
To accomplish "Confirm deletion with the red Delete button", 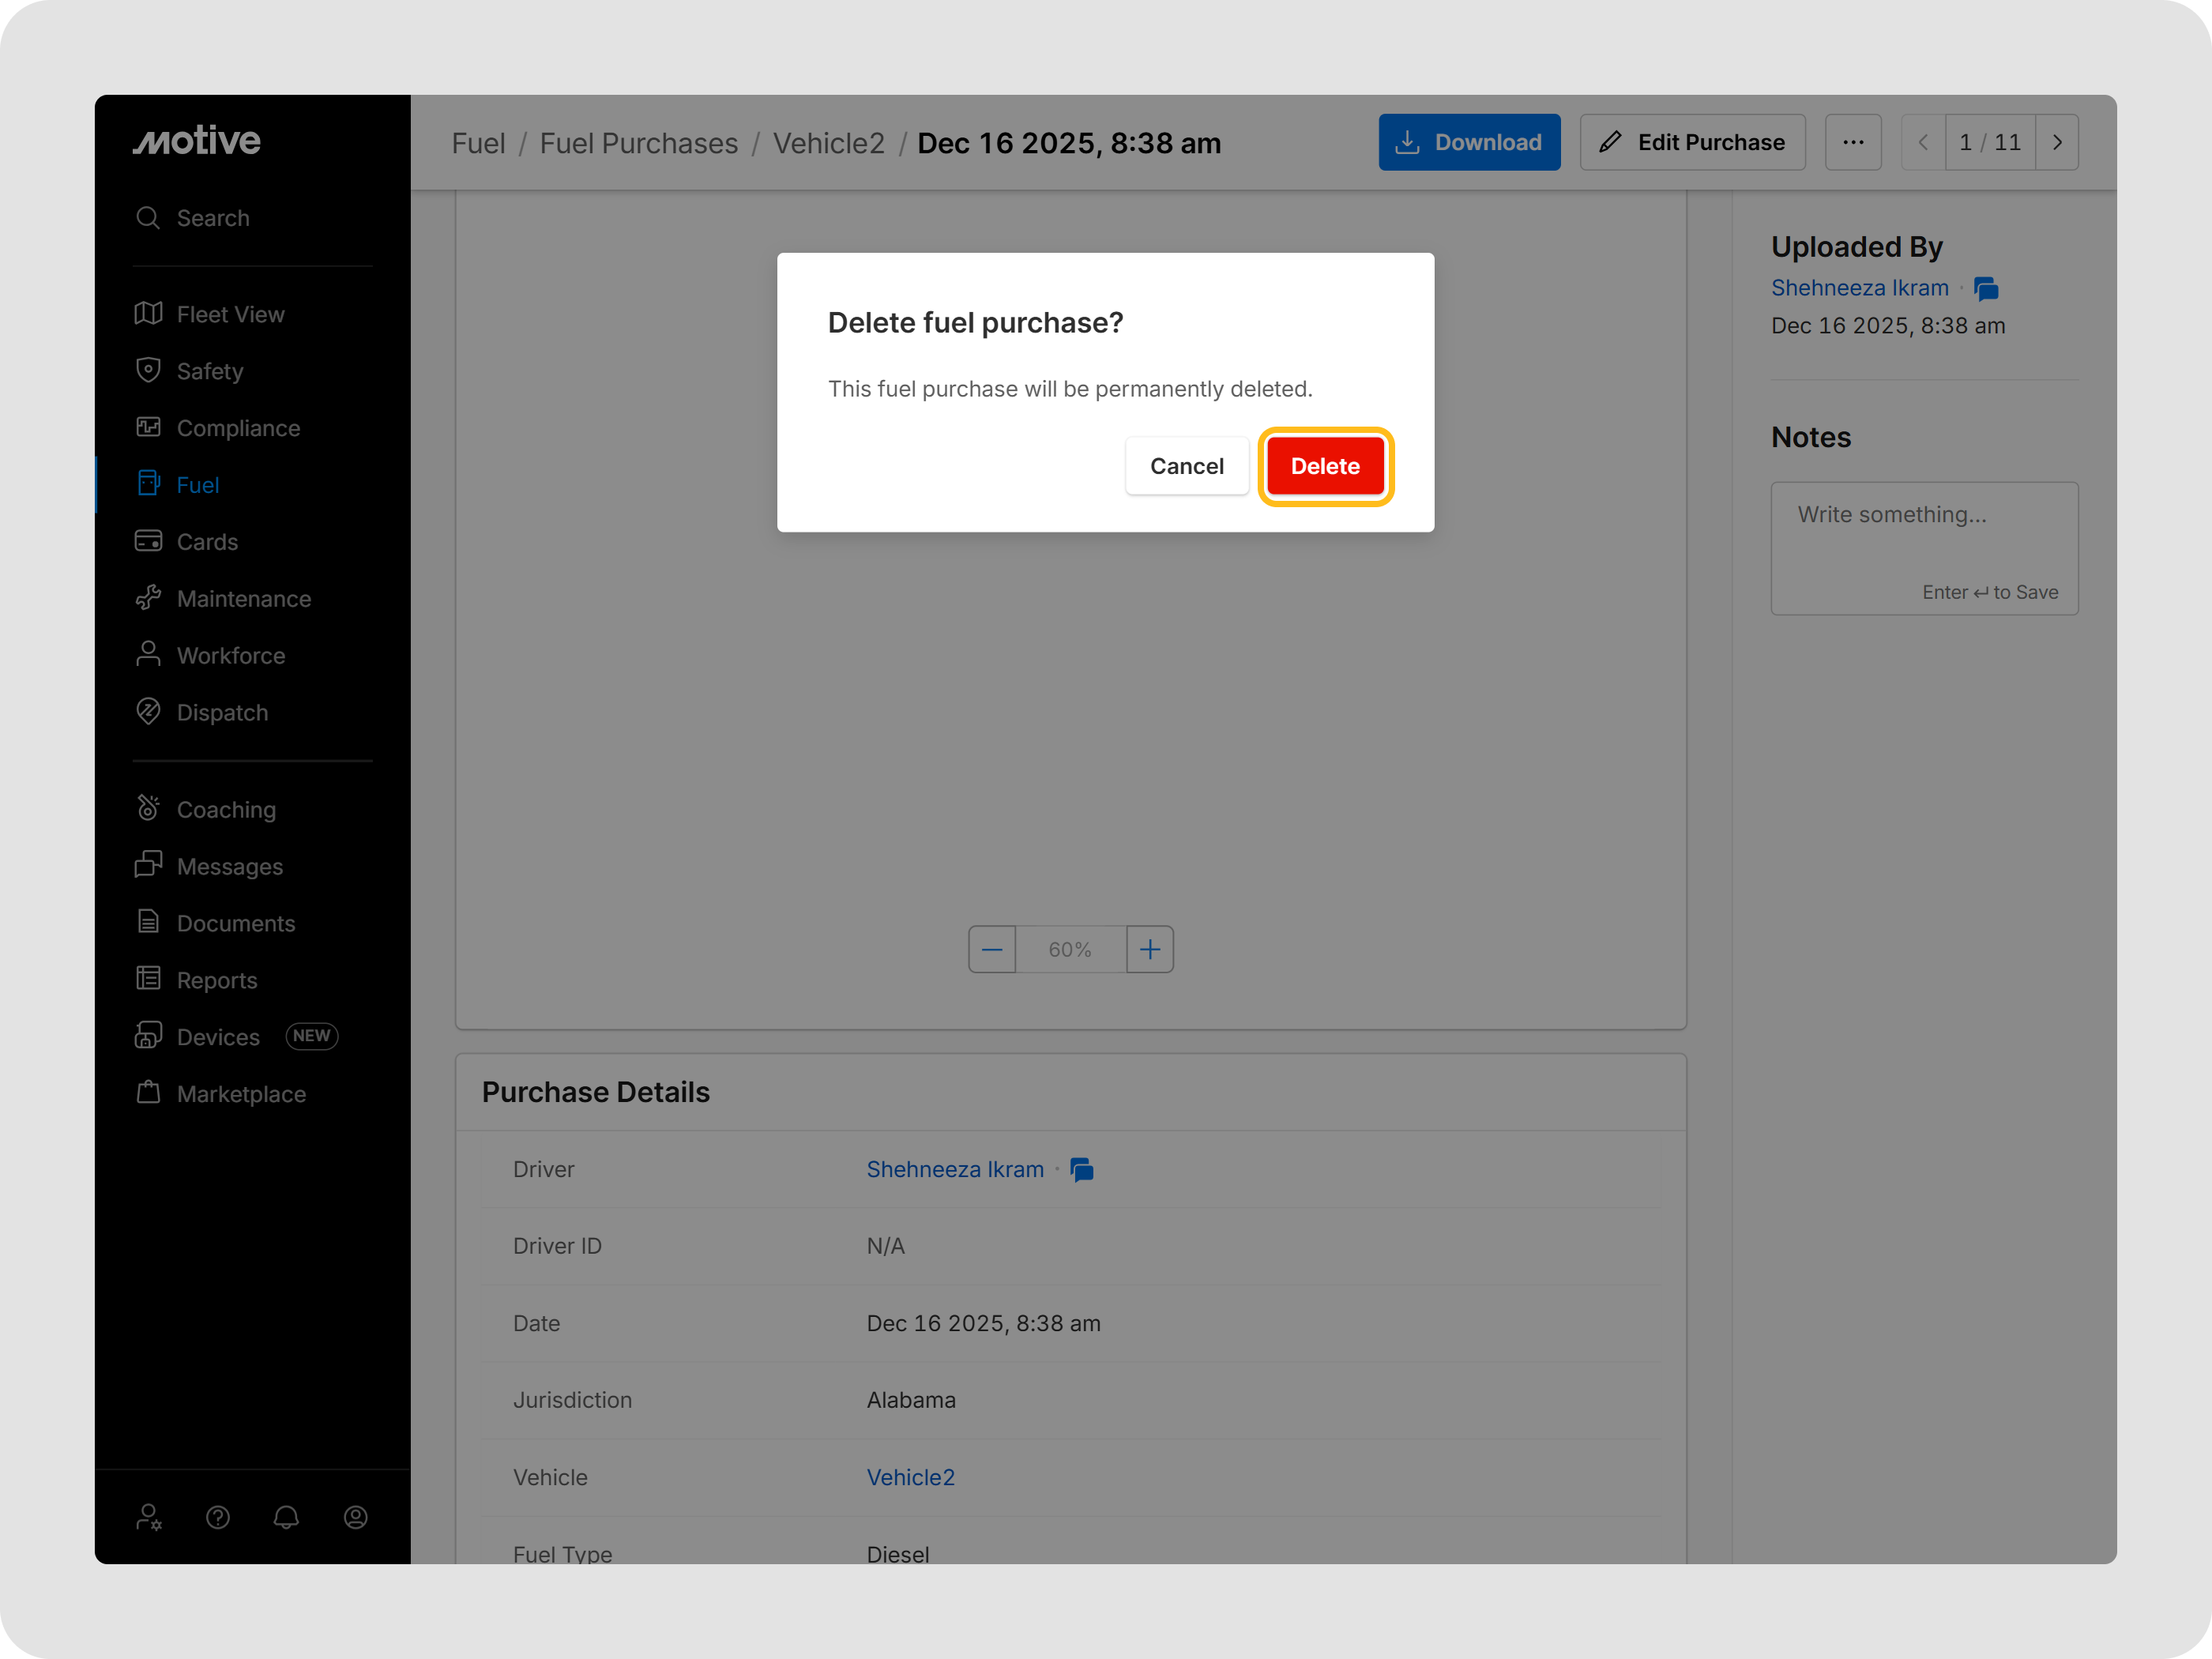I will [1325, 466].
